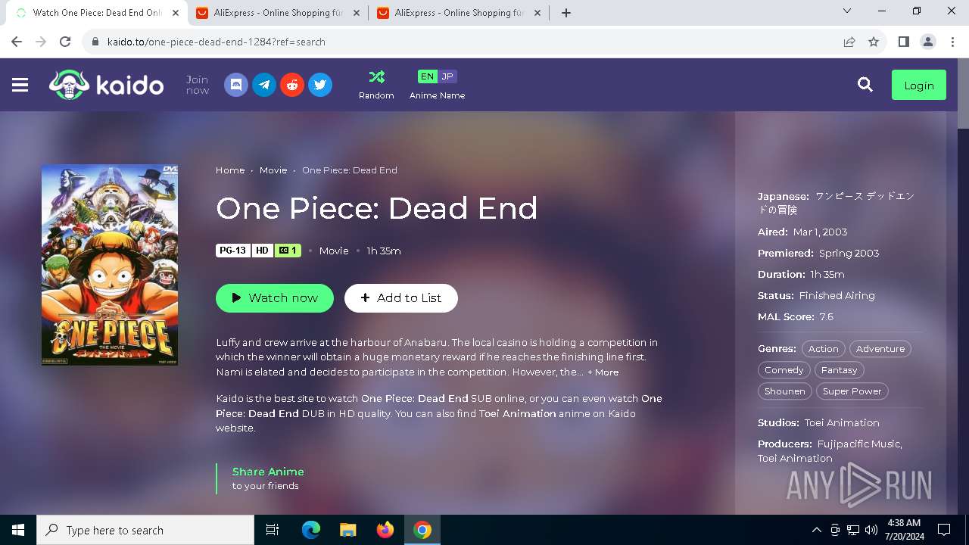Viewport: 969px width, 545px height.
Task: View site information lock icon
Action: (x=95, y=42)
